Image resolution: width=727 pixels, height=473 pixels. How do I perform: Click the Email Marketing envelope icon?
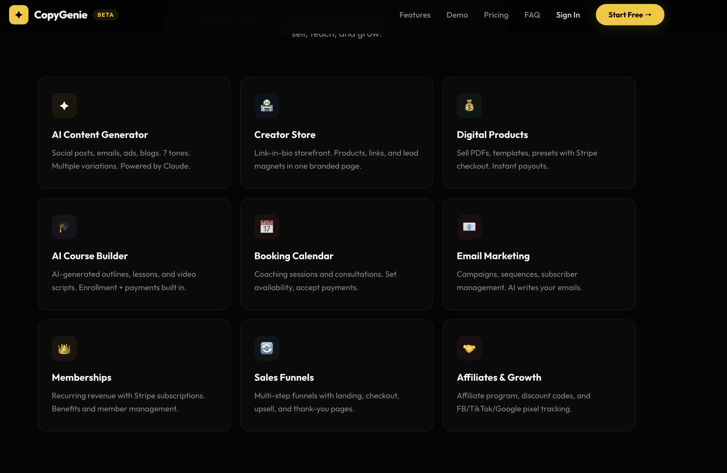(x=469, y=227)
